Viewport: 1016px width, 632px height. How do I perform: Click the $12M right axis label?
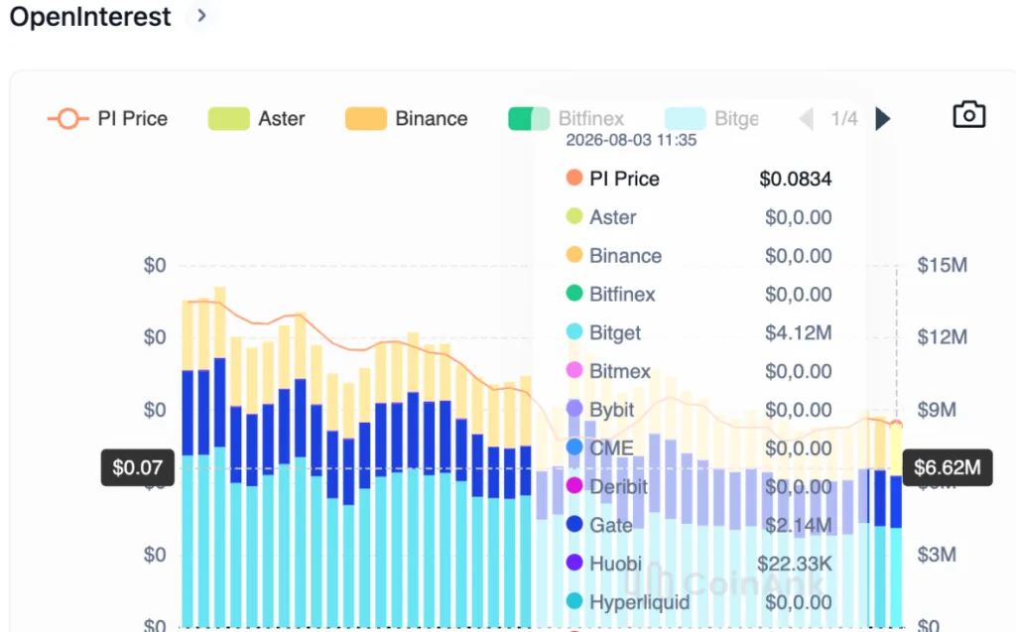943,337
